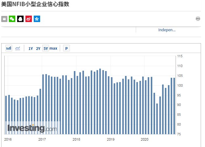Select the 2Y time range
Image resolution: width=205 pixels, height=147 pixels.
click(x=38, y=48)
